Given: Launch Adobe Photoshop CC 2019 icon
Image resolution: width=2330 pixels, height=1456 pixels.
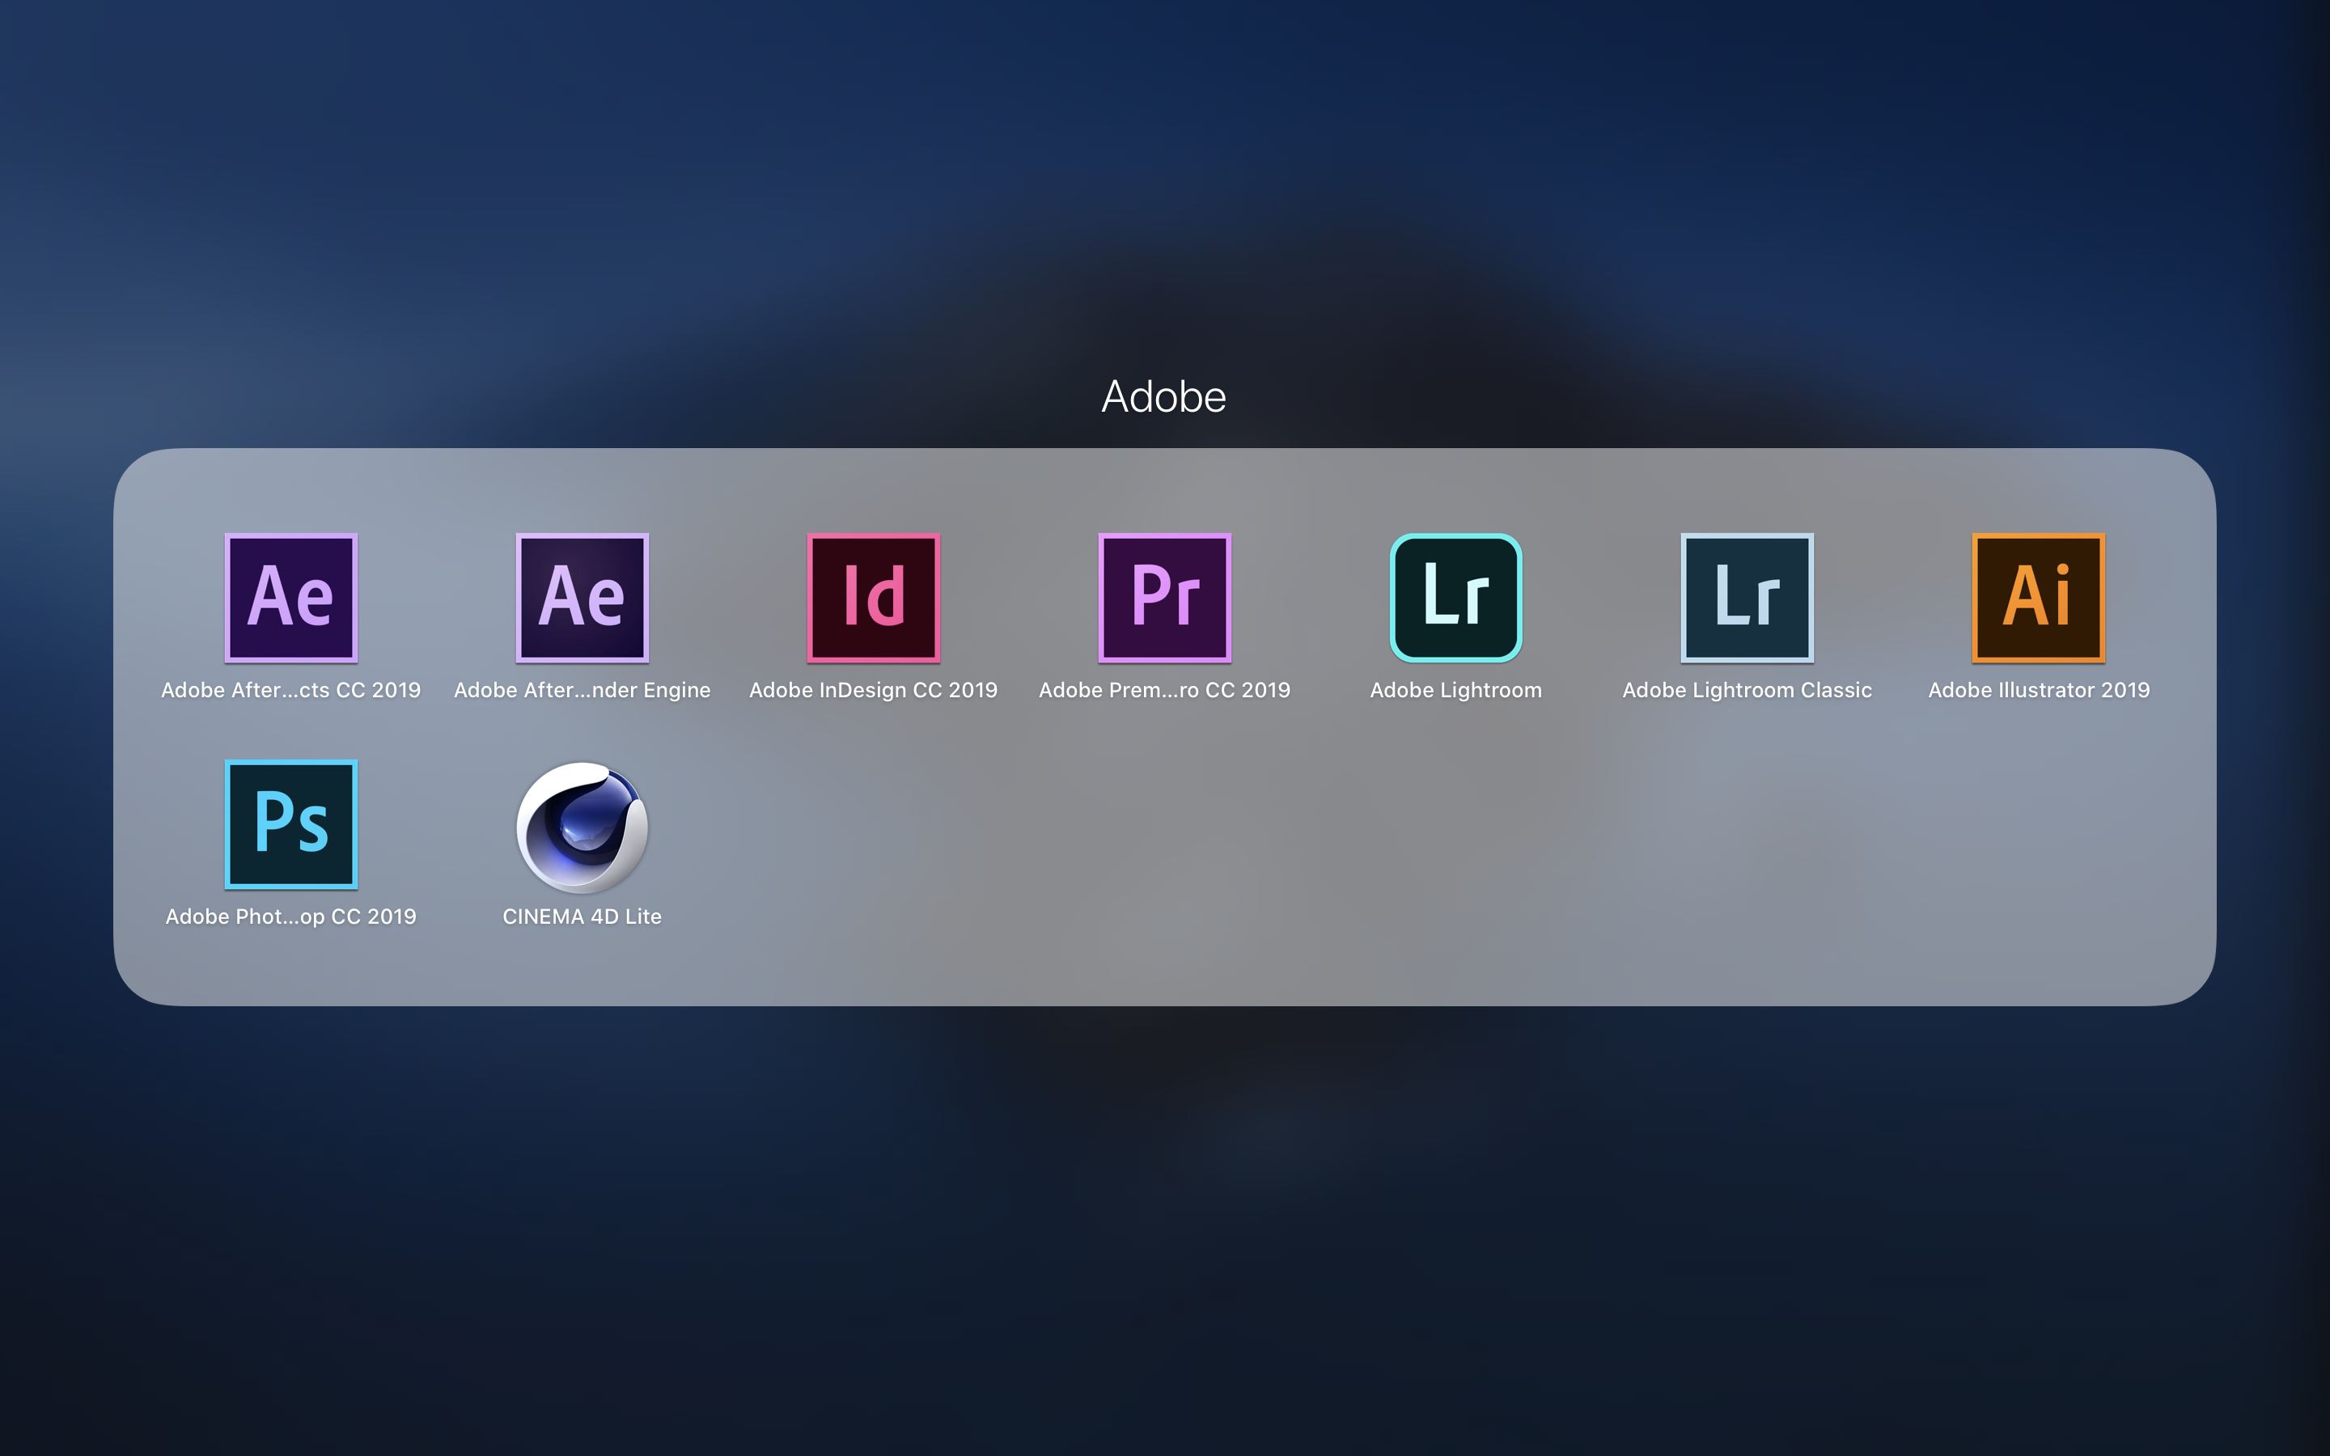Looking at the screenshot, I should (290, 824).
